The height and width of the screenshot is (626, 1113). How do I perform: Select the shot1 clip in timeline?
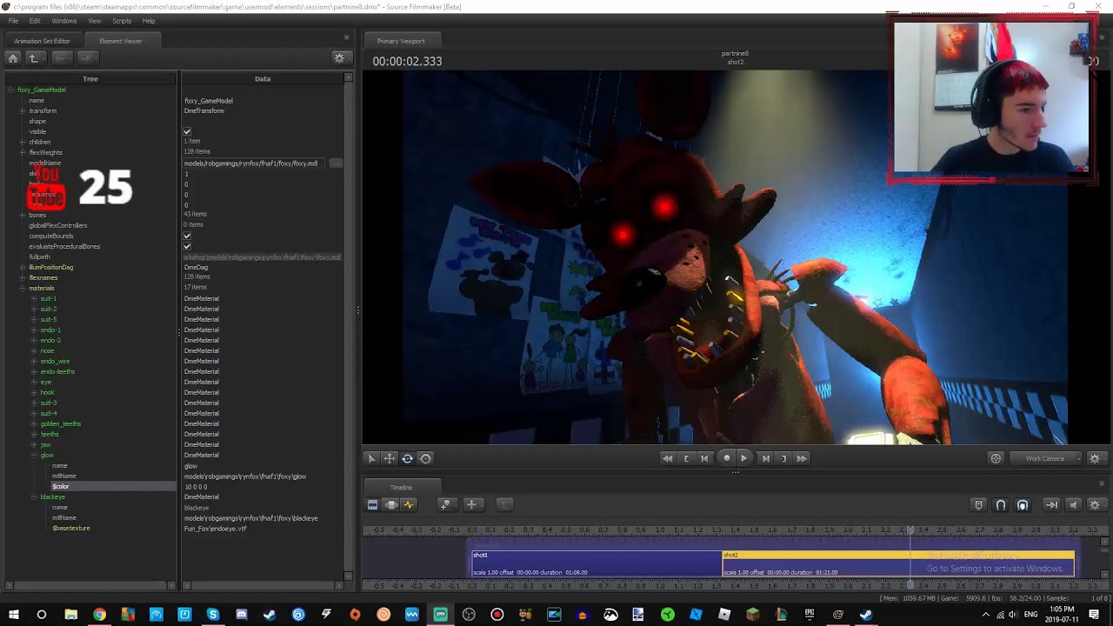click(x=596, y=563)
